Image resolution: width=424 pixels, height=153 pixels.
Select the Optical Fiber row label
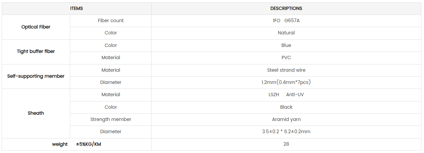[36, 27]
